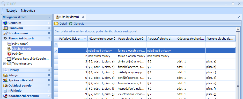This screenshot has height=99, width=243.
Task: Open Přenosy kontrol do Koordin... item
Action: (x=30, y=59)
